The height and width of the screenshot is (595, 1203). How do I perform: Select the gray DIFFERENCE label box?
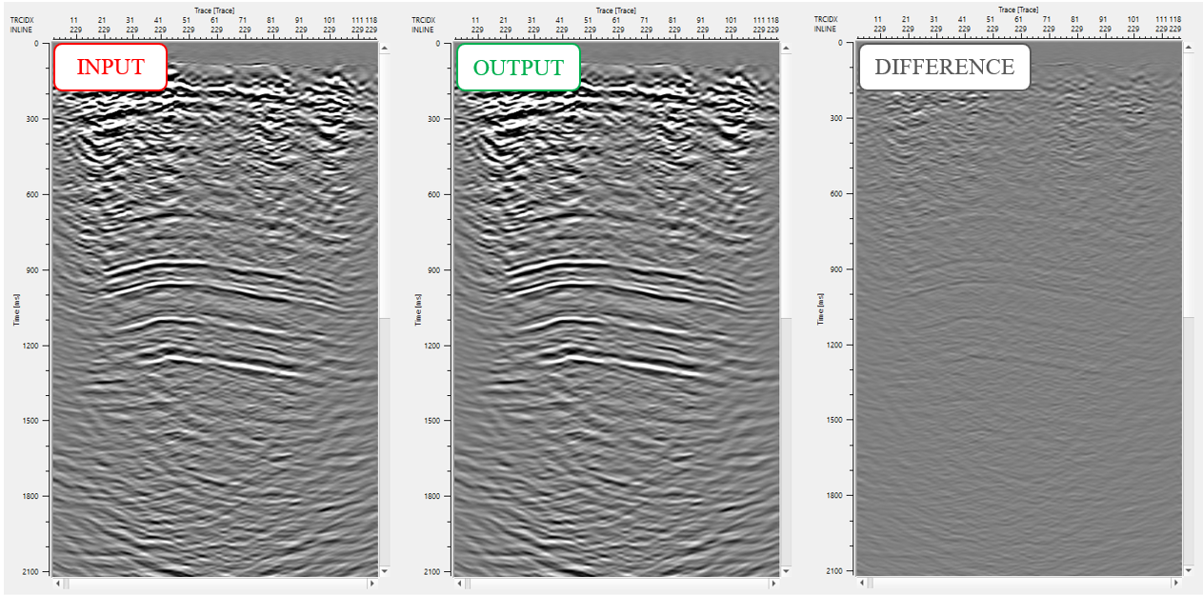point(944,68)
